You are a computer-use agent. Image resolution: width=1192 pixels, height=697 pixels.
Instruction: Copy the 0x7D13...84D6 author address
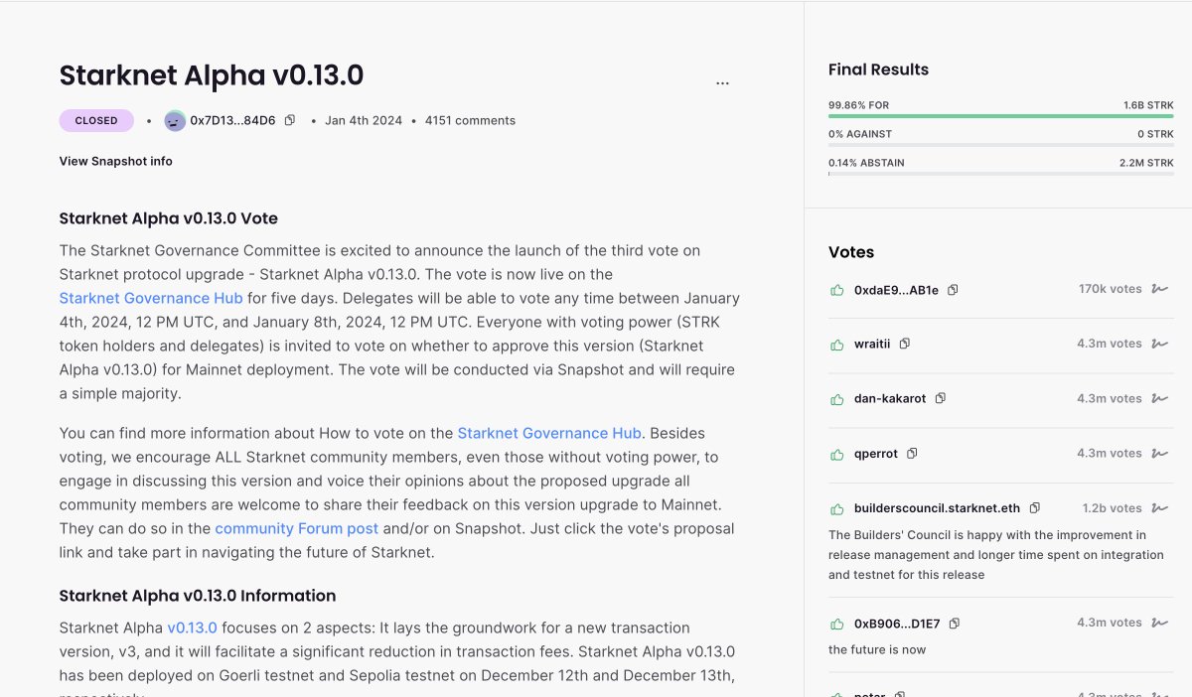(290, 120)
